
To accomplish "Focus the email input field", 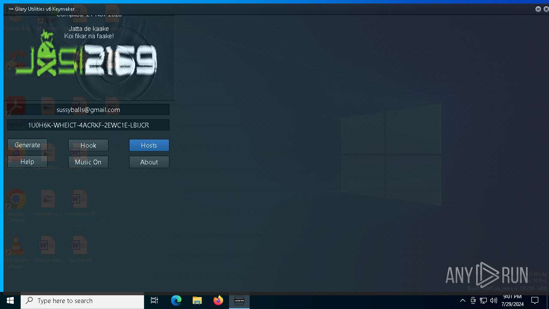I will [88, 110].
